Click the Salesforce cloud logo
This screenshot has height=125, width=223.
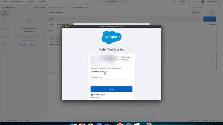[111, 37]
